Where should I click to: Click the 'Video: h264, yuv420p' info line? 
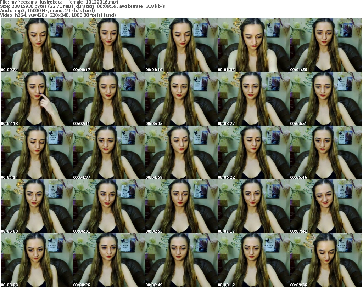[x=58, y=15]
